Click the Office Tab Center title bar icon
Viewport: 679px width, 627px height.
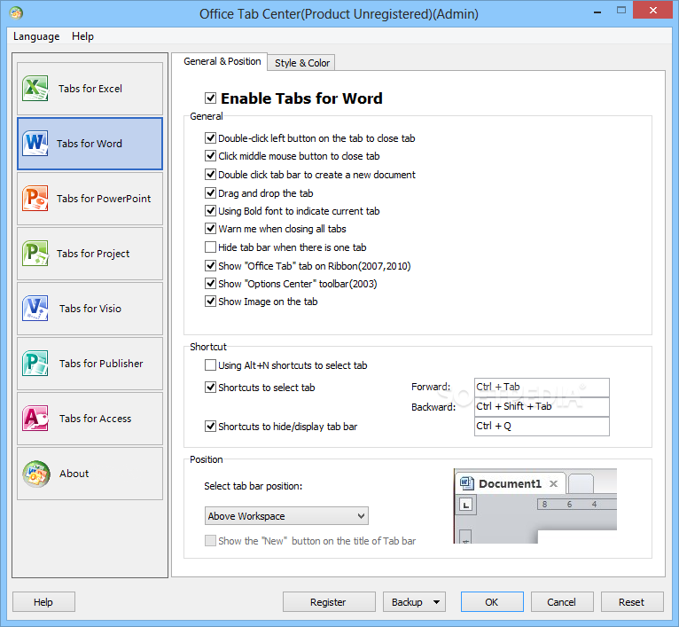[x=16, y=13]
